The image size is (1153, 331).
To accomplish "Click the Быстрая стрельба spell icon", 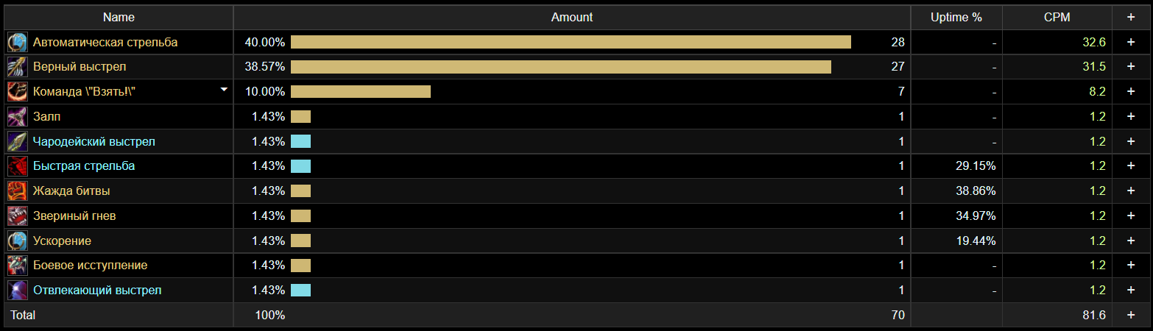I will coord(17,166).
